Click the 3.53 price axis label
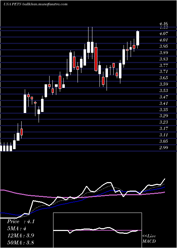The height and width of the screenshot is (248, 177). pyautogui.click(x=164, y=91)
